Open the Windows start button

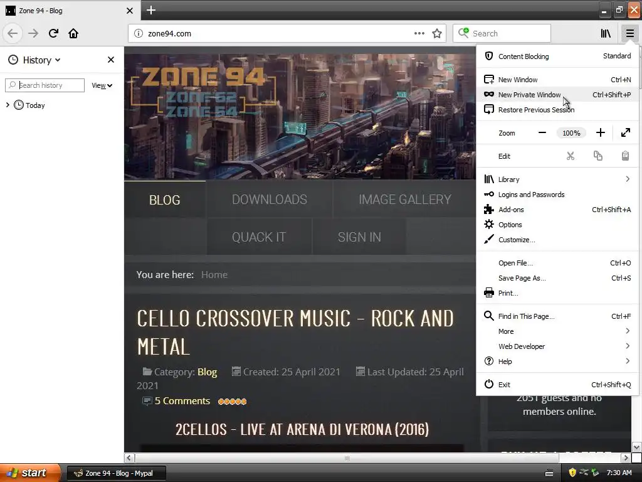[30, 473]
